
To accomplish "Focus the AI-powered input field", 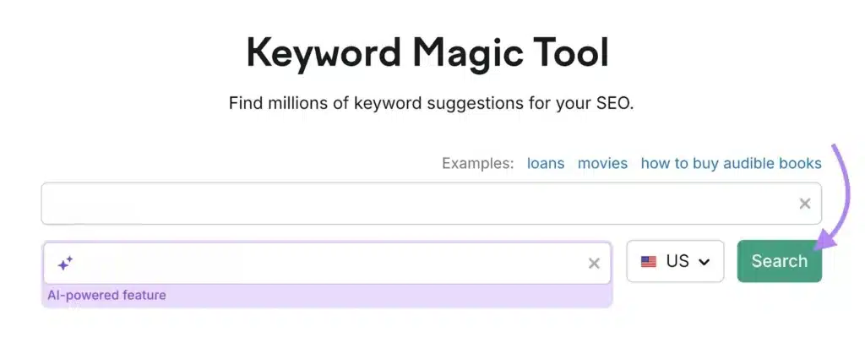I will point(327,264).
